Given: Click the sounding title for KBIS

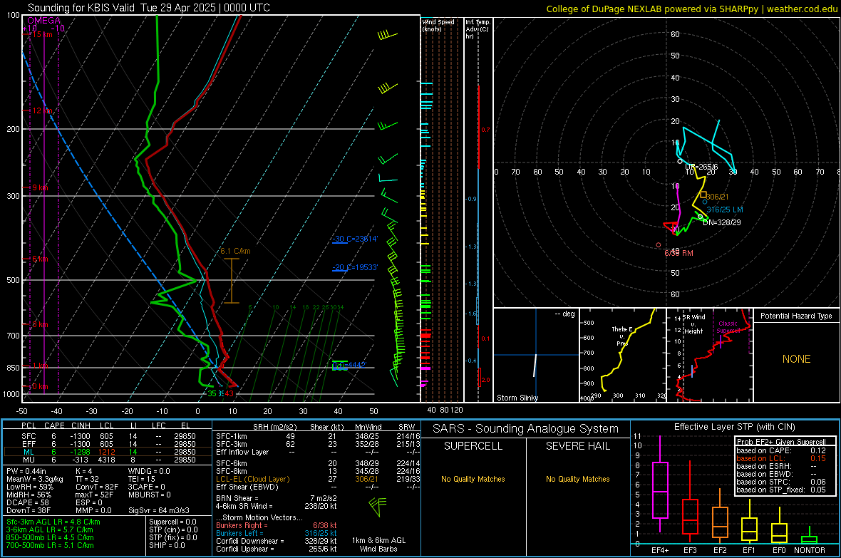Looking at the screenshot, I should point(148,8).
